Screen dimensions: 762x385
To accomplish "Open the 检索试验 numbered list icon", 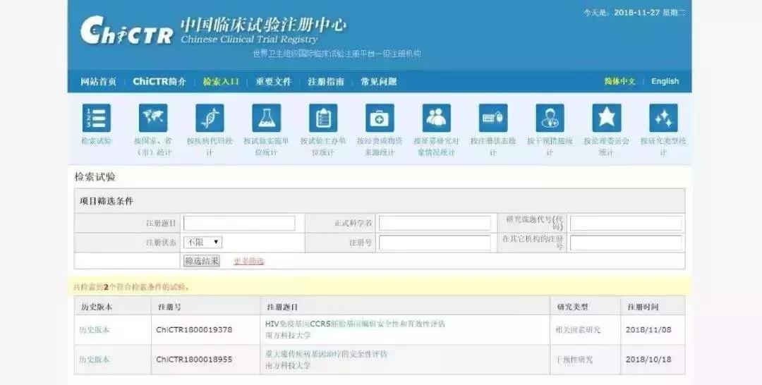I will (96, 118).
